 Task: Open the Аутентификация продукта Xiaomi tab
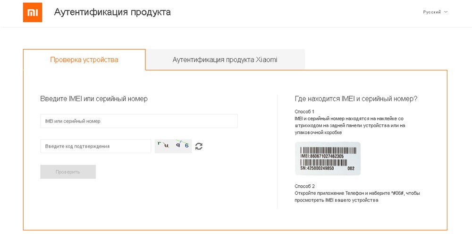click(225, 60)
